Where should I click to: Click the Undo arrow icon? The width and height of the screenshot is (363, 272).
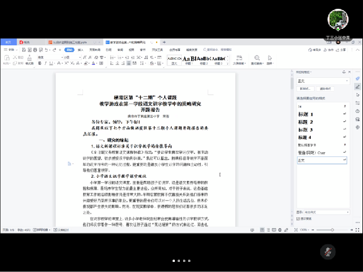click(47, 50)
